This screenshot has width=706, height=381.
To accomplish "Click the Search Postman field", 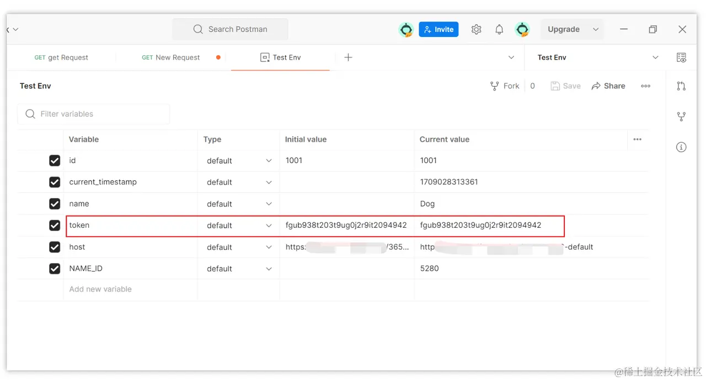I will 230,29.
